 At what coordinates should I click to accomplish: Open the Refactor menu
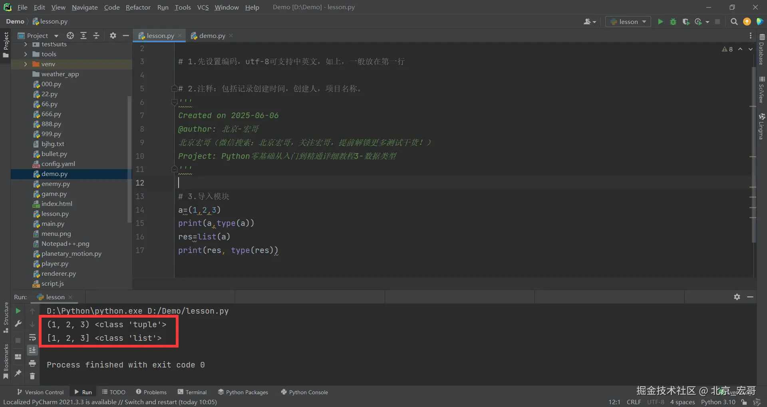pos(138,7)
